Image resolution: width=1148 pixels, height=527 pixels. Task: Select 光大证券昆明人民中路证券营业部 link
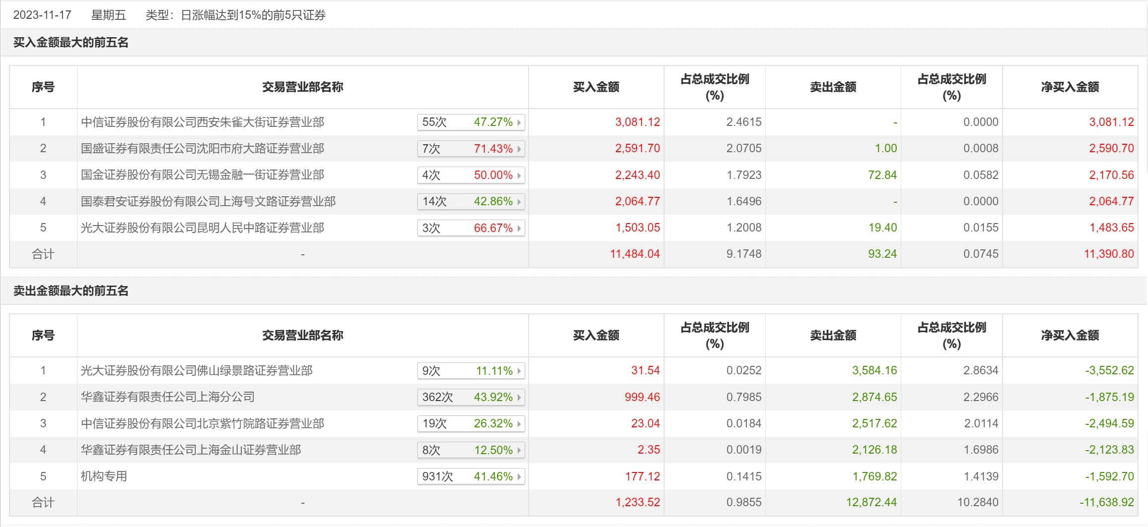pyautogui.click(x=203, y=228)
